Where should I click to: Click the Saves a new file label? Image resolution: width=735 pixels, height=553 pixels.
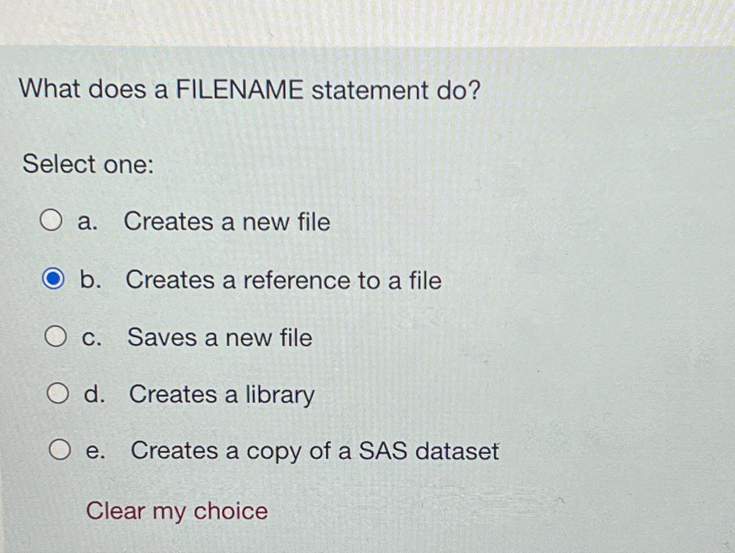[x=219, y=338]
